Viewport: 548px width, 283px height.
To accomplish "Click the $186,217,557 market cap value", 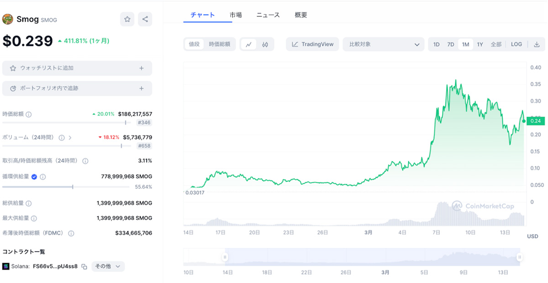I will click(135, 114).
